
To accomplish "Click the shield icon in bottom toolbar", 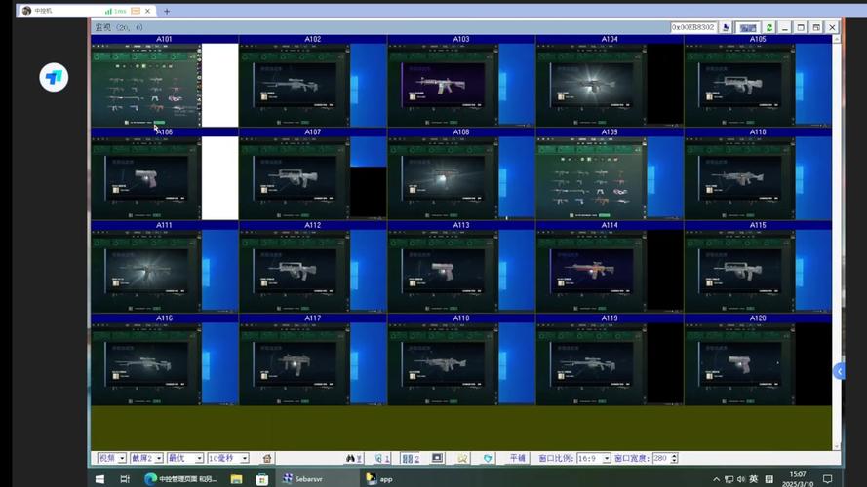I will [488, 458].
